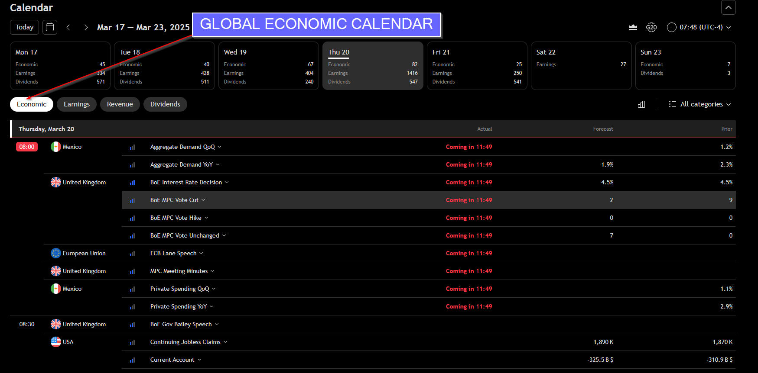This screenshot has height=373, width=758.
Task: Click the bar chart importance filter icon
Action: pos(641,104)
